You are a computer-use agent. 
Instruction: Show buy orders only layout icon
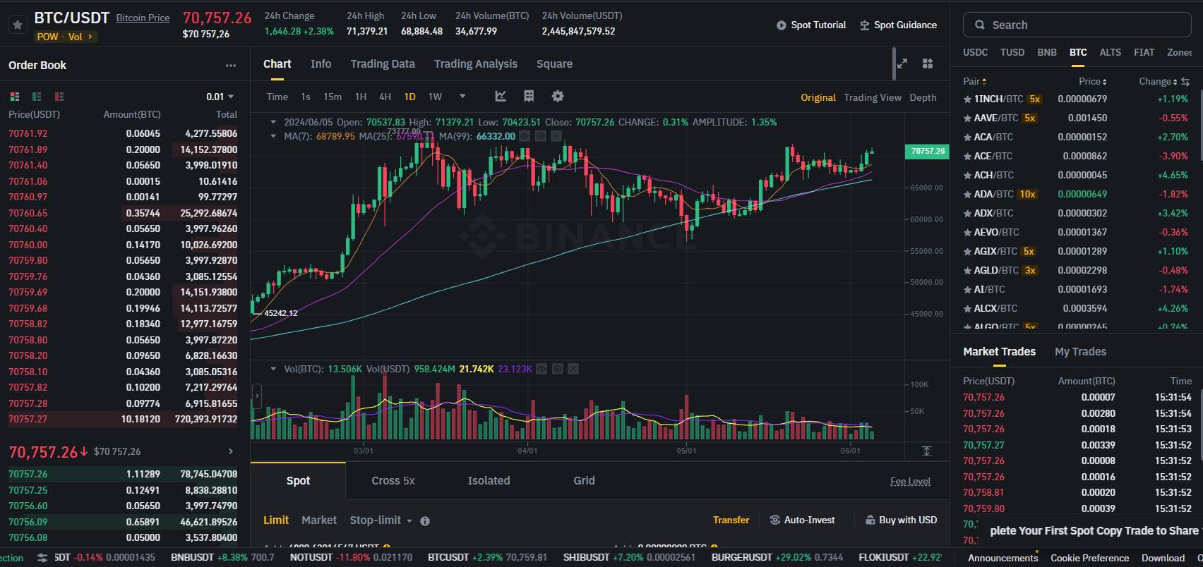tap(37, 97)
